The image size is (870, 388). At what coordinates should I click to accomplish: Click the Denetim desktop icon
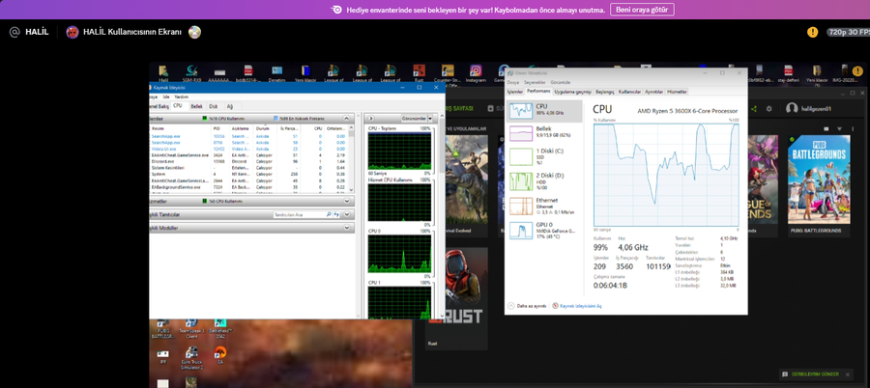(276, 70)
